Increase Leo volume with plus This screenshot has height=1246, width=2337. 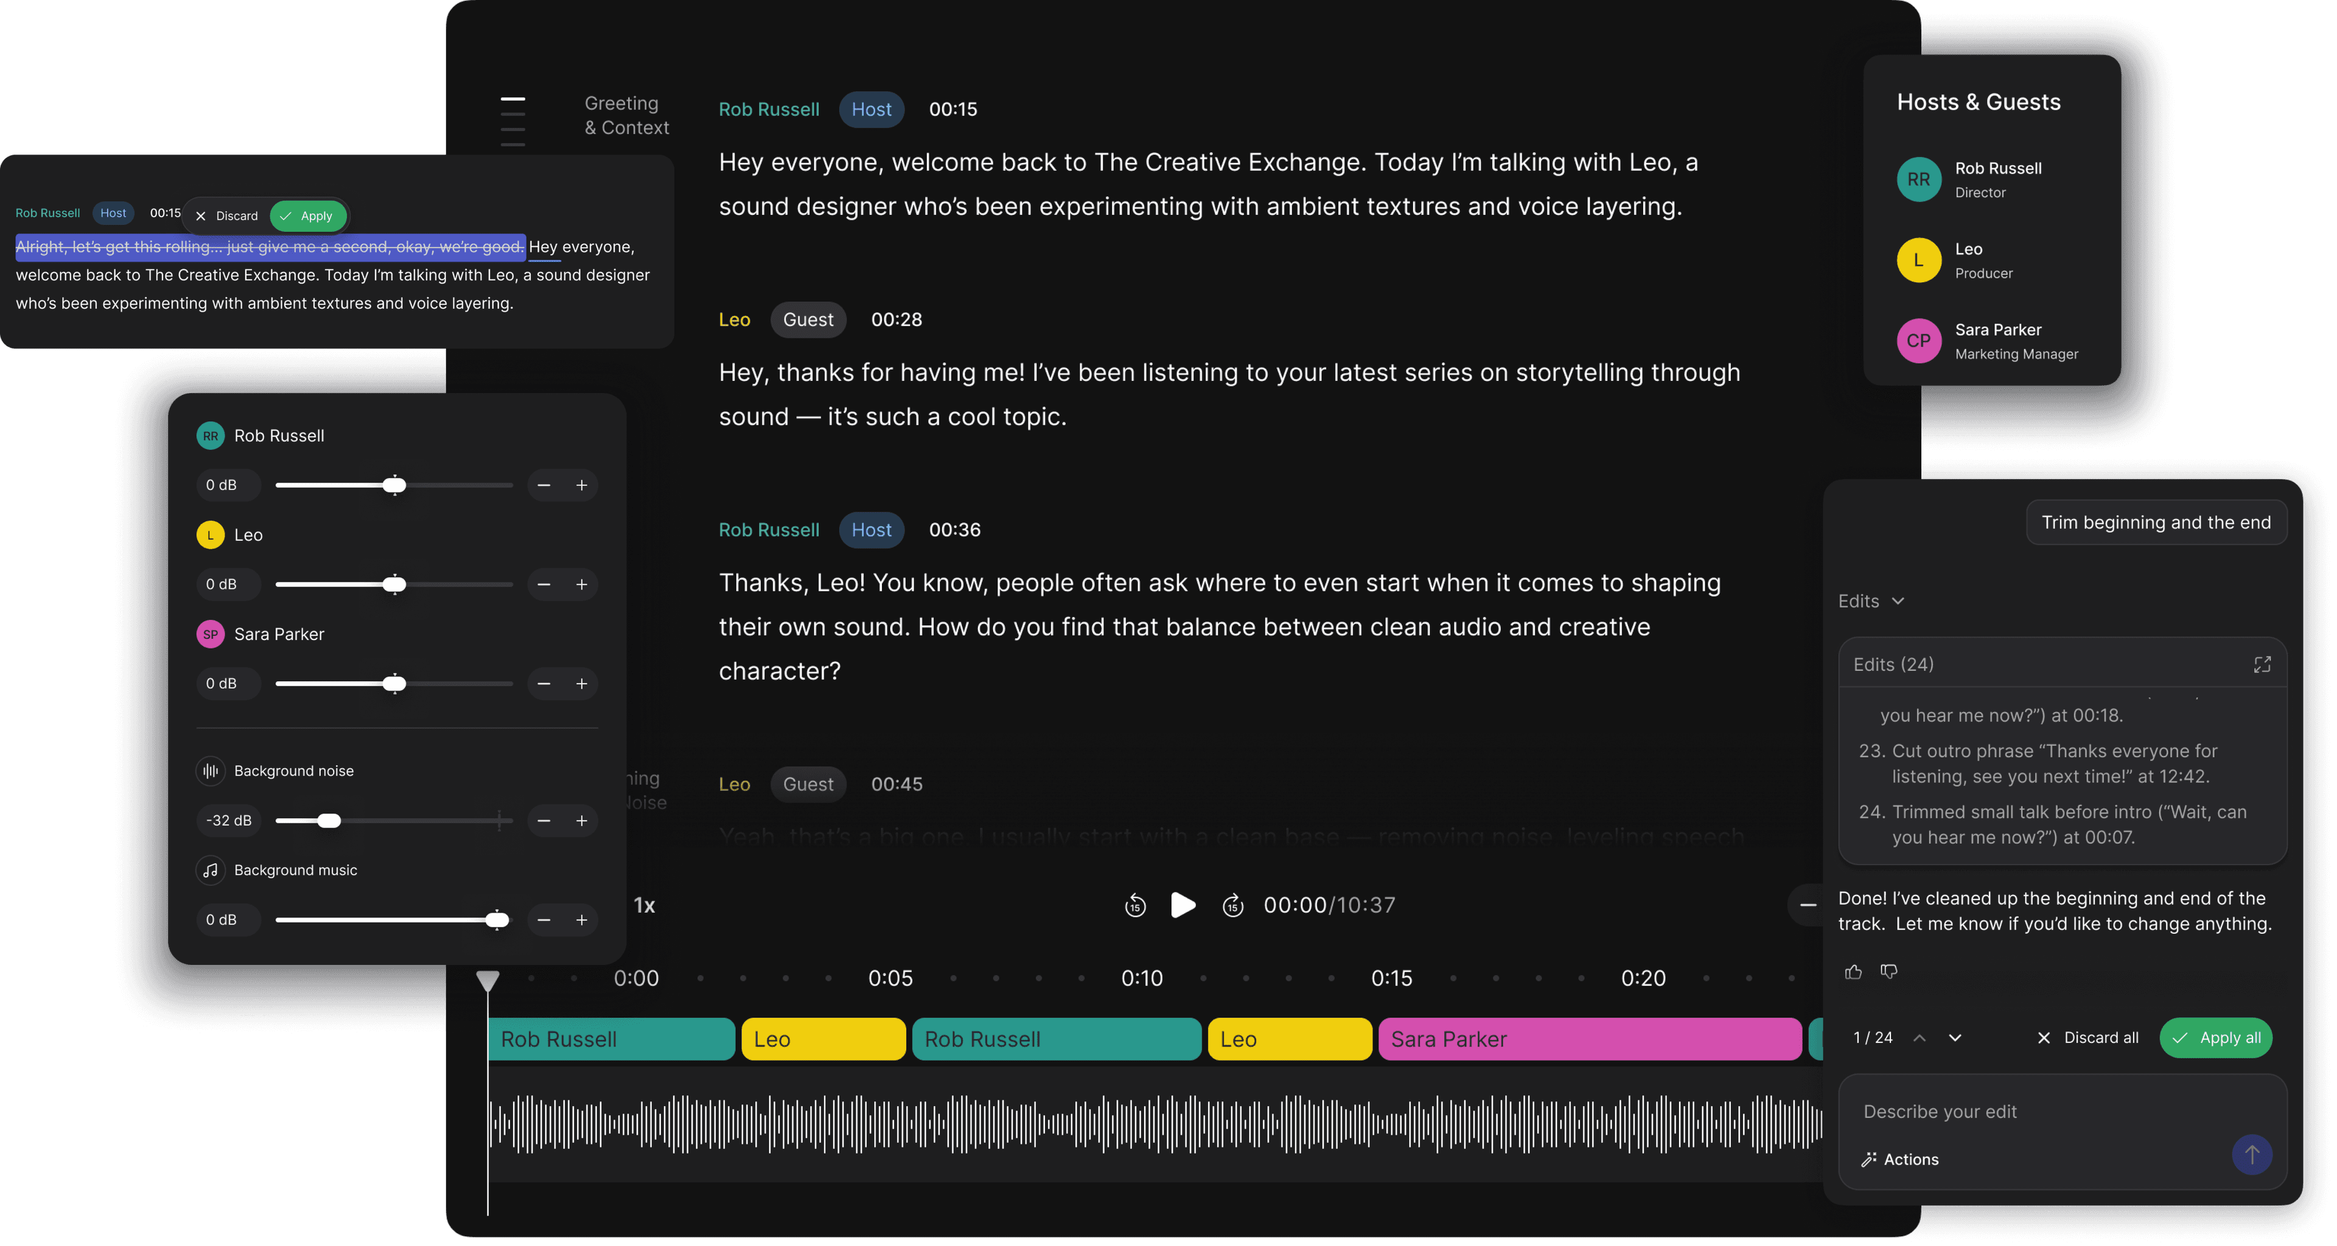pyautogui.click(x=582, y=584)
